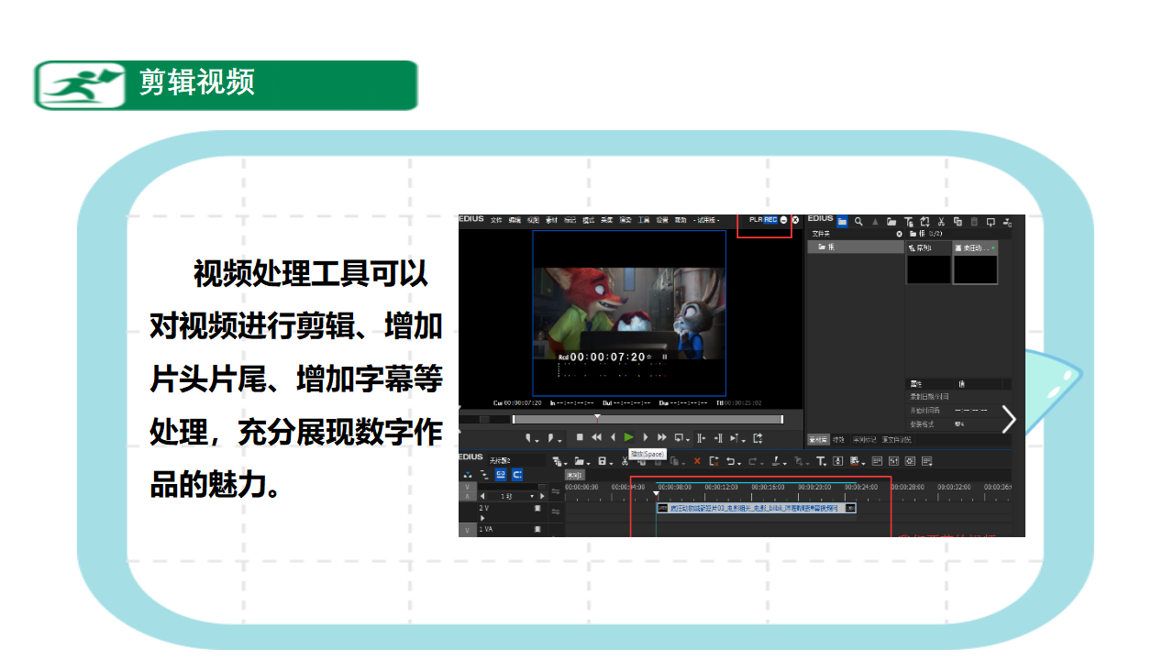Switch preview to PLR mode

click(755, 220)
